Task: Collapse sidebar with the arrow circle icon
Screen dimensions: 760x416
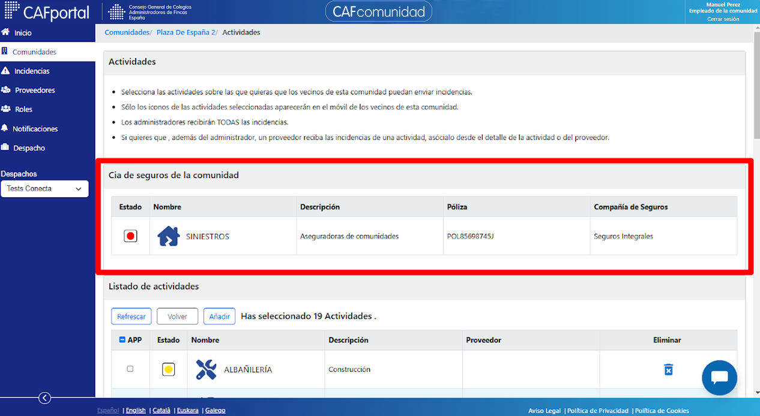Action: (x=44, y=398)
